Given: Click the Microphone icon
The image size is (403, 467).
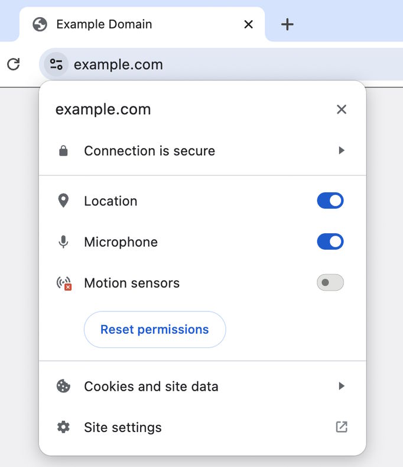Looking at the screenshot, I should click(x=63, y=242).
